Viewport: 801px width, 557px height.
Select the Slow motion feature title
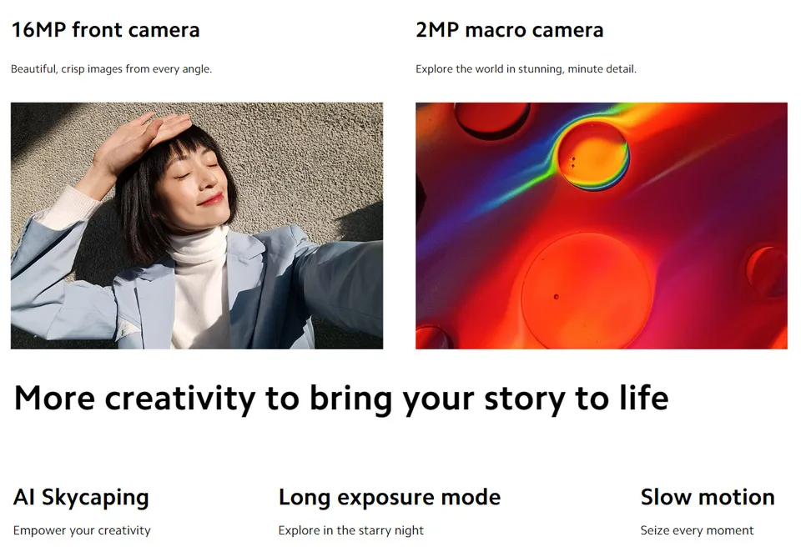click(708, 497)
